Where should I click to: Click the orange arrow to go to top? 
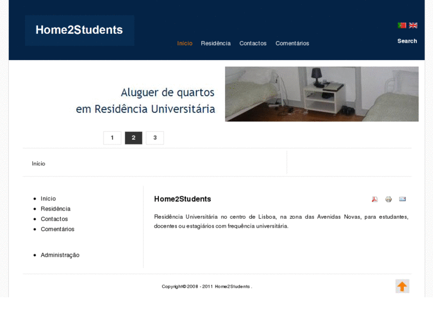[x=403, y=286]
